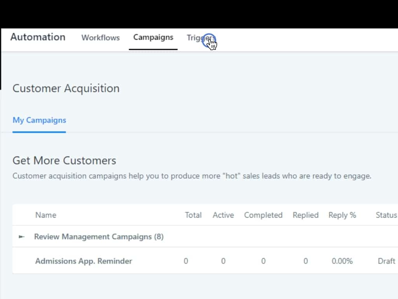Screen dimensions: 398x299
Task: Click the Status column header
Action: coord(386,215)
